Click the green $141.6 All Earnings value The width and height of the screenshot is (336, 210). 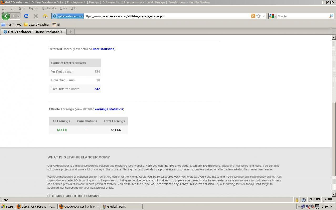(x=62, y=130)
